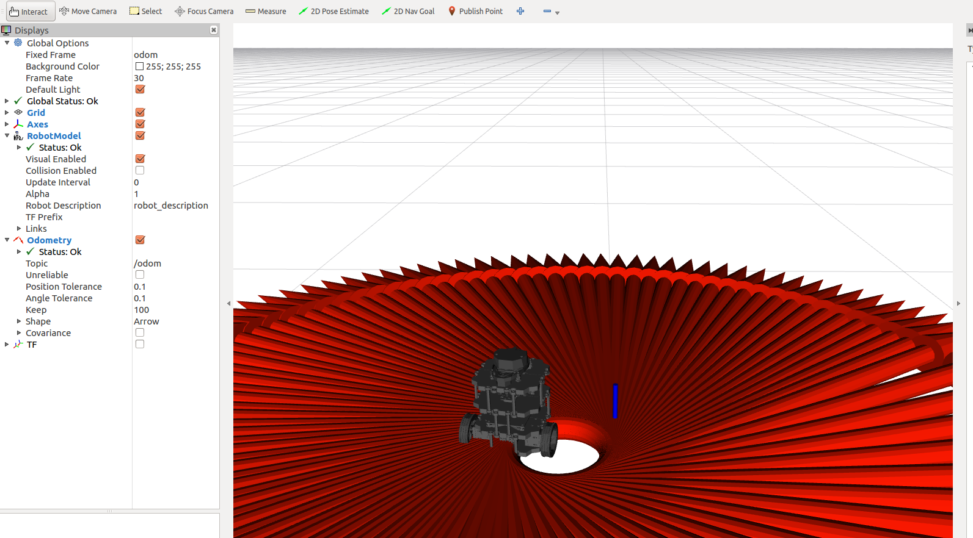Collapse the Odometry section

[7, 240]
